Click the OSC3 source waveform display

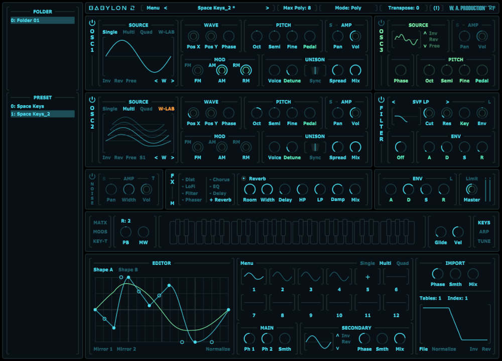coord(407,38)
